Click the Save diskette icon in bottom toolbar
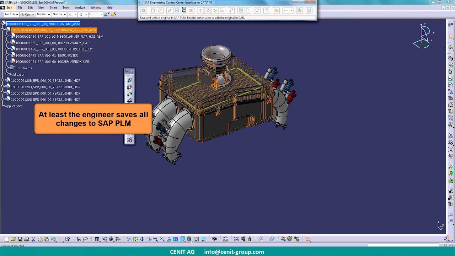Screen dimensions: 455x256 (x=20, y=239)
